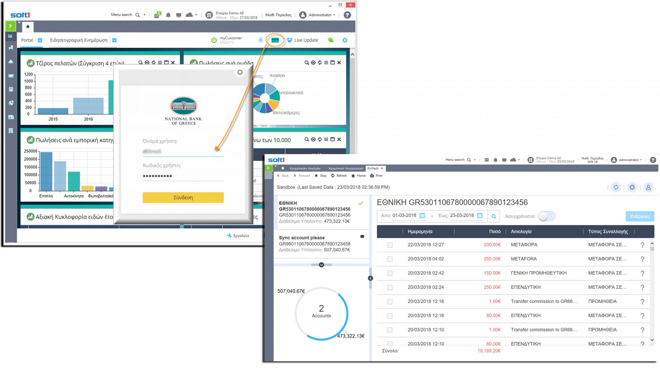This screenshot has width=660, height=370.
Task: Switch to Ειδησεογραφική Ενημέρωση tab
Action: [79, 40]
